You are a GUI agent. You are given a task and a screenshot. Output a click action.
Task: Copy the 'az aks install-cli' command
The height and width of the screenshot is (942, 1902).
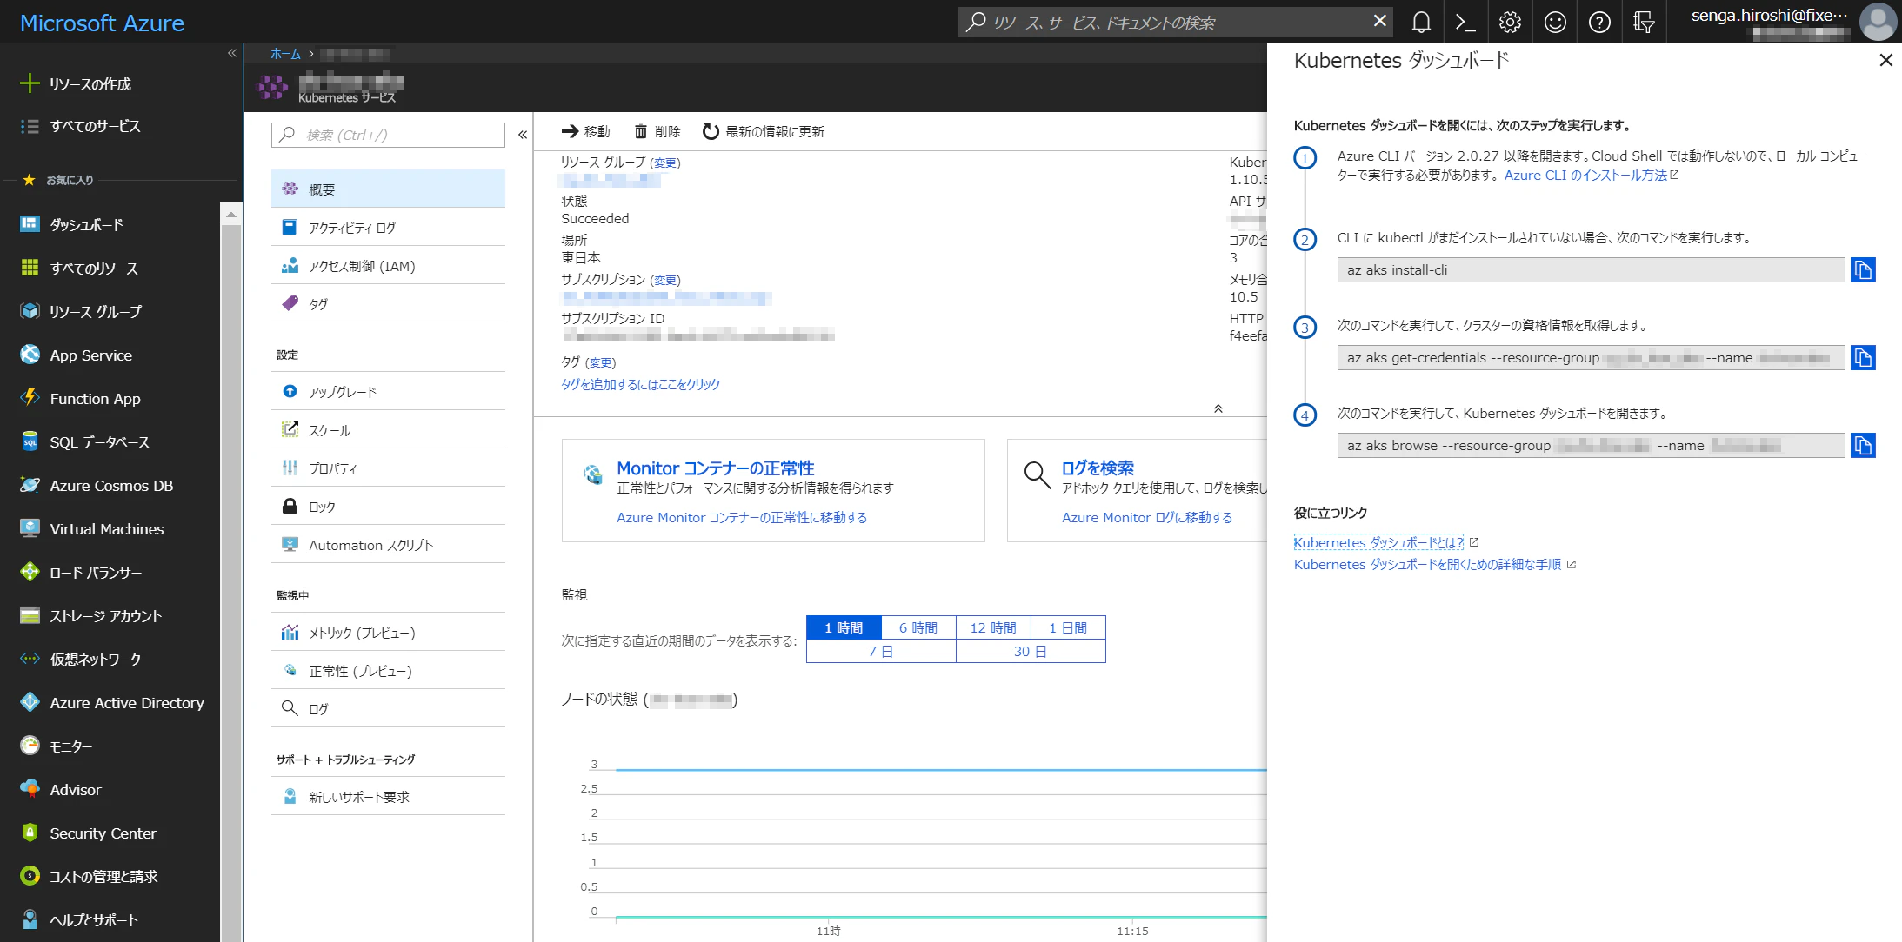click(1863, 270)
